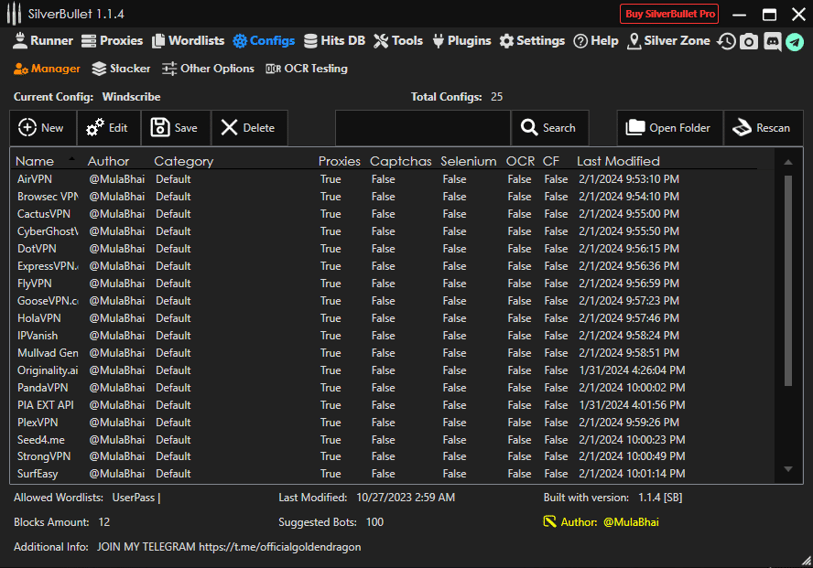The width and height of the screenshot is (813, 568).
Task: Save the current config
Action: click(176, 128)
